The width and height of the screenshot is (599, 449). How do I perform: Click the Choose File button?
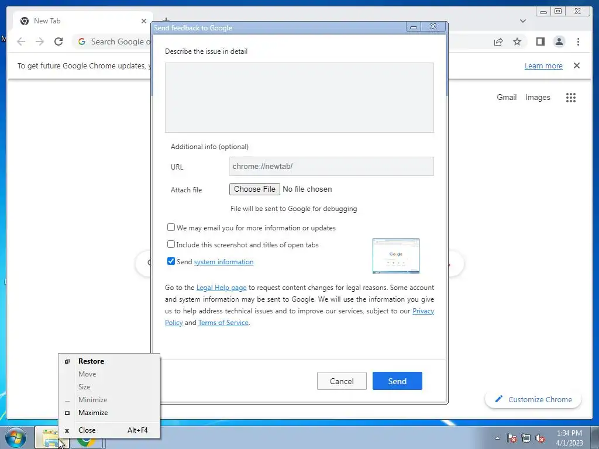254,189
